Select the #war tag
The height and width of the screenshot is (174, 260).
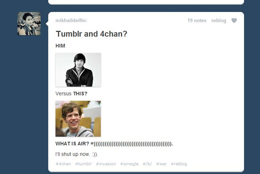161,164
